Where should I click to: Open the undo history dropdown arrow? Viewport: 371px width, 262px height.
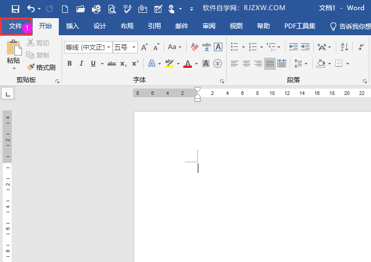[x=39, y=9]
